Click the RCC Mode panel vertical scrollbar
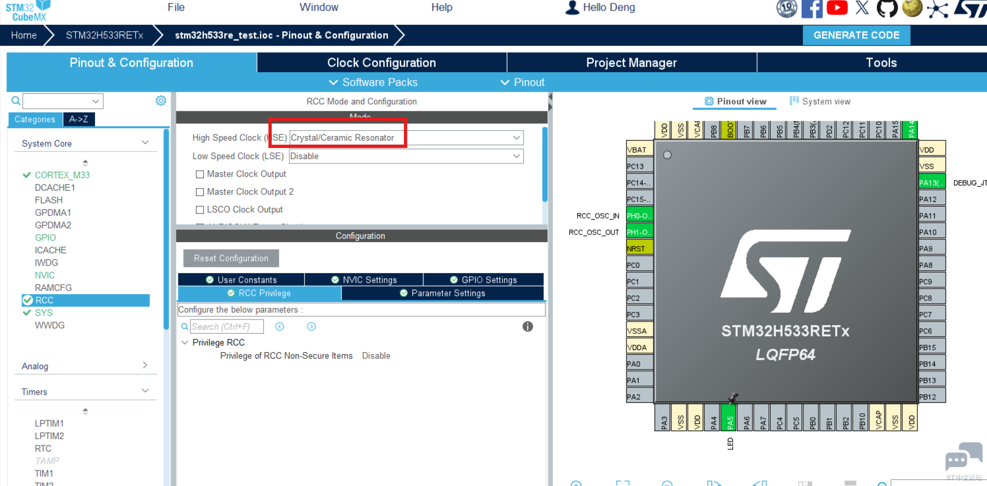Viewport: 987px width, 486px height. pyautogui.click(x=545, y=164)
